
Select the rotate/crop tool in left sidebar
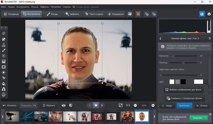tap(4, 33)
